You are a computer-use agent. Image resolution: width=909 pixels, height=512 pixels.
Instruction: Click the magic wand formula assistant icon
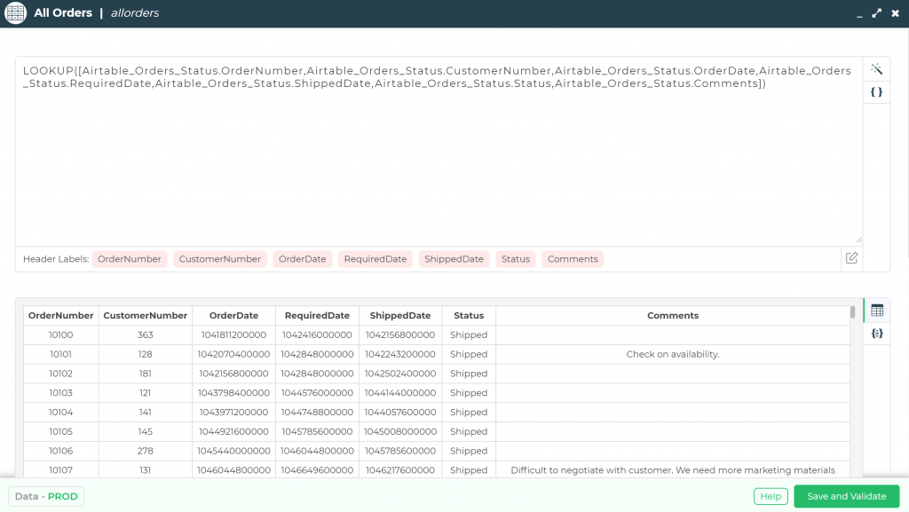[x=877, y=68]
